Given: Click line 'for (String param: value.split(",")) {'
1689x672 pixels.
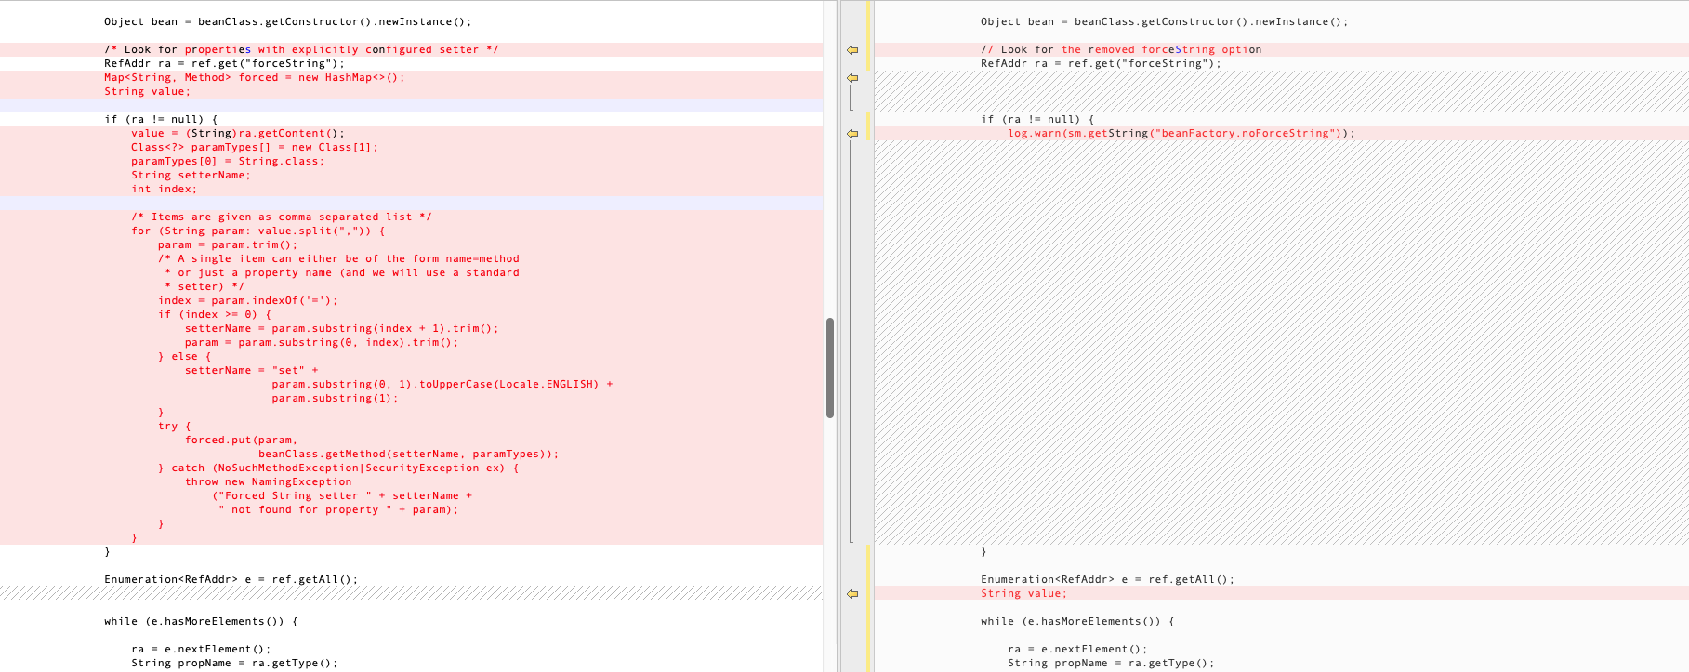Looking at the screenshot, I should (257, 231).
